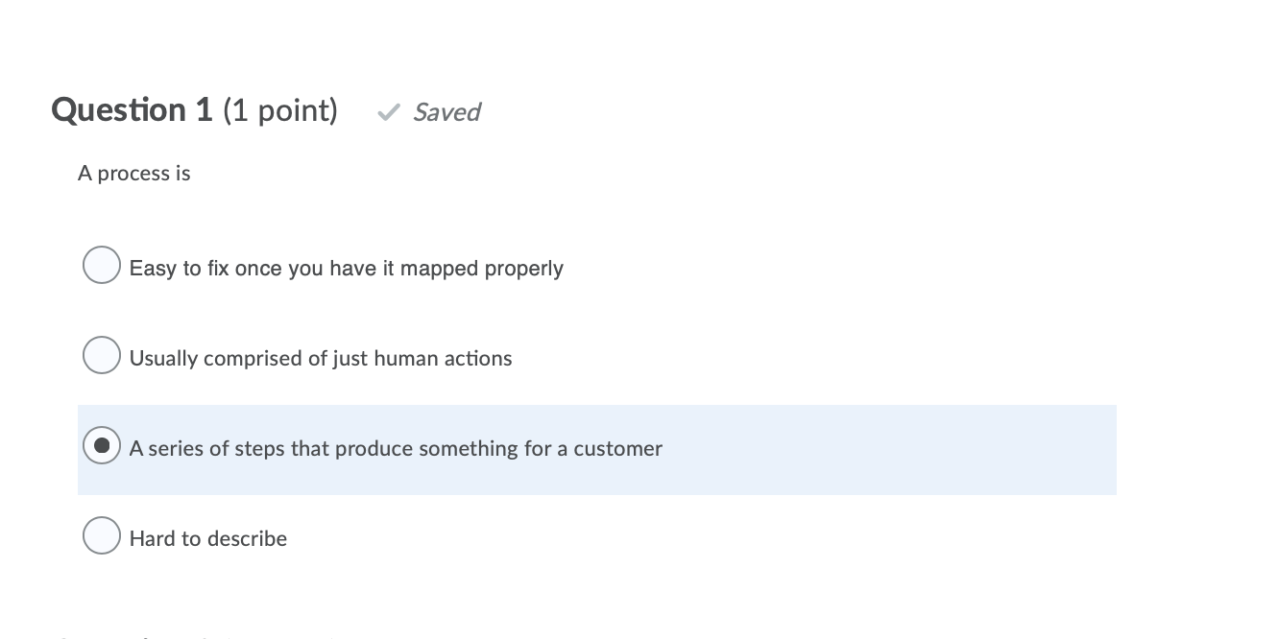
Task: Click inside the shaded selected-answer panel
Action: (x=864, y=449)
